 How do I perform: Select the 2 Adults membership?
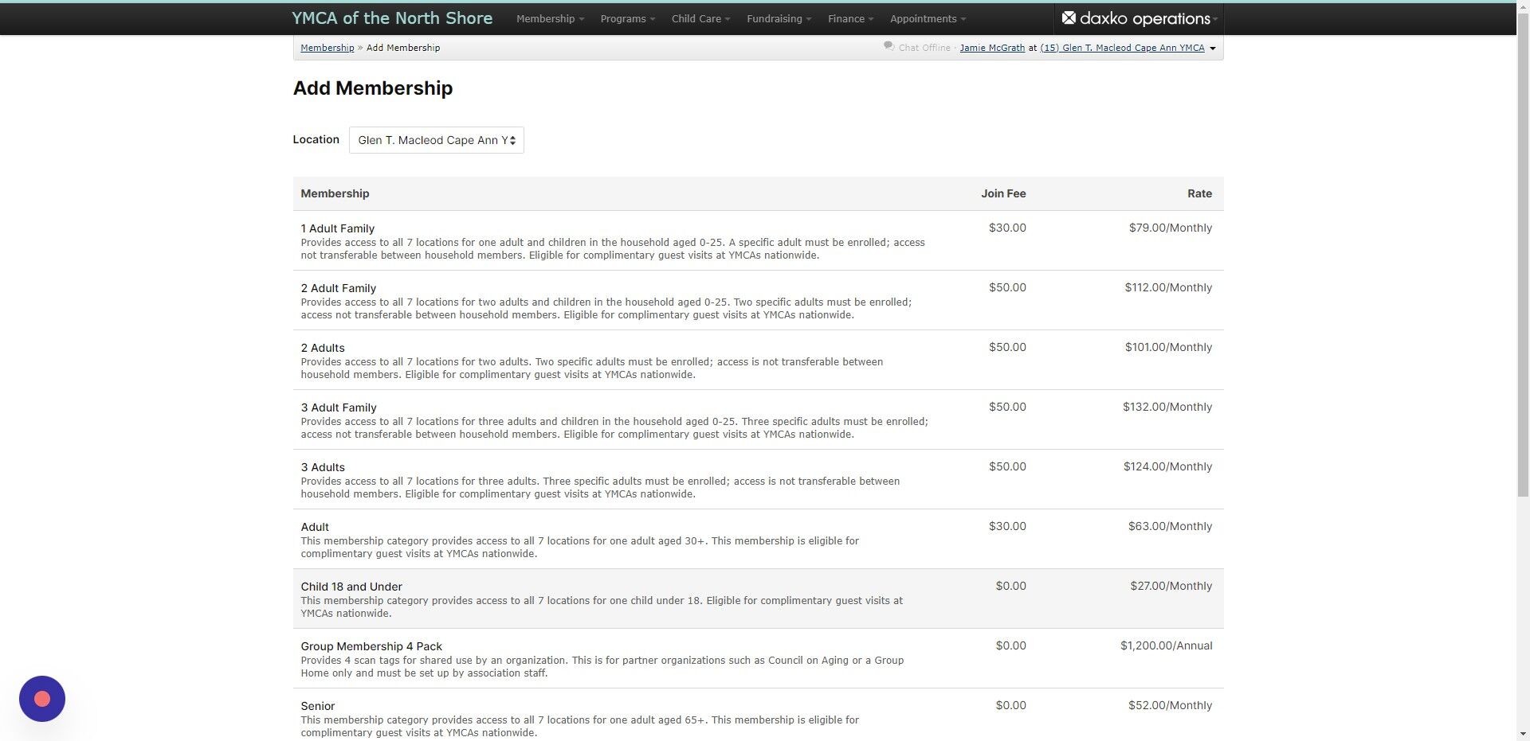[x=323, y=348]
